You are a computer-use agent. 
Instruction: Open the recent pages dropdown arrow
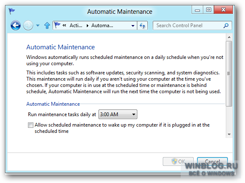tap(38, 25)
